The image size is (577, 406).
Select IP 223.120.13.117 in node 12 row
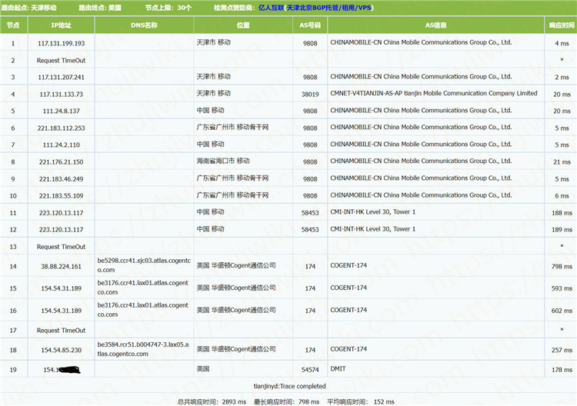pyautogui.click(x=61, y=229)
